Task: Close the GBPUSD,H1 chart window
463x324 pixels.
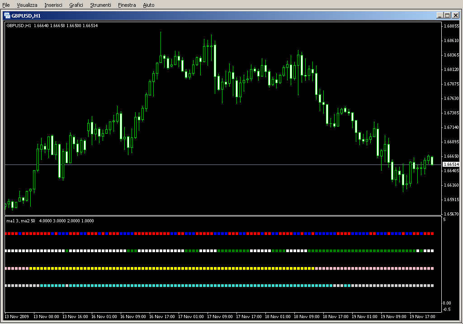Action: [x=455, y=15]
